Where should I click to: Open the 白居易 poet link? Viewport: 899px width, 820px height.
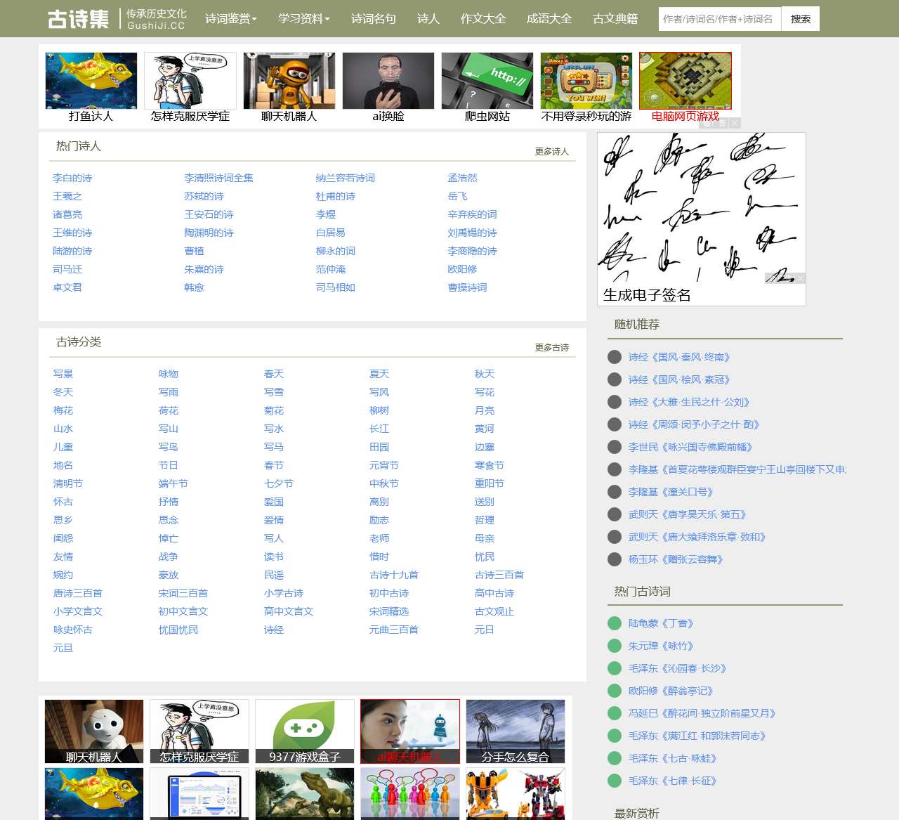(331, 233)
